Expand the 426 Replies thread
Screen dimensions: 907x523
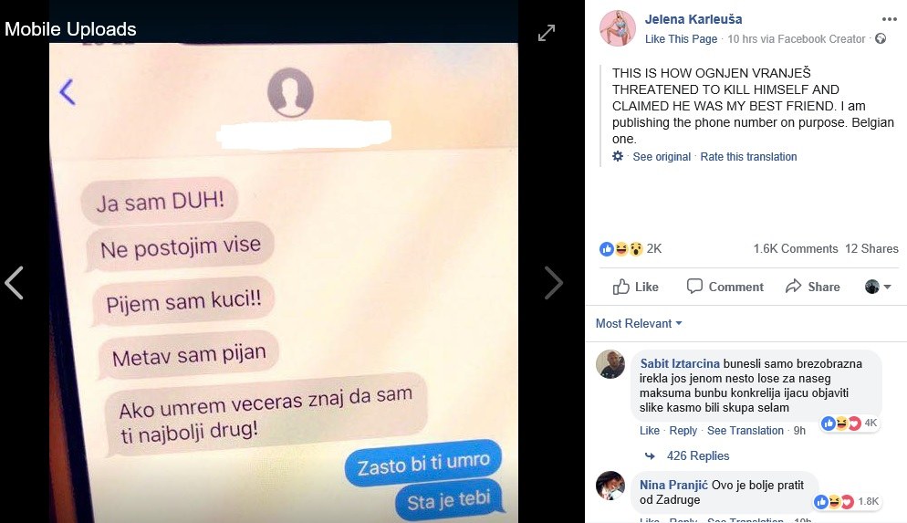click(698, 455)
